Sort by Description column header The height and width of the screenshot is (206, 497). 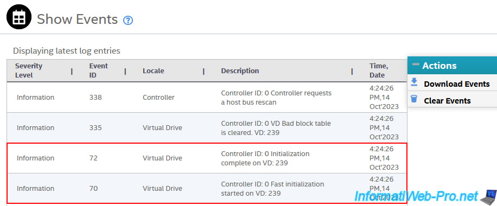coord(240,70)
